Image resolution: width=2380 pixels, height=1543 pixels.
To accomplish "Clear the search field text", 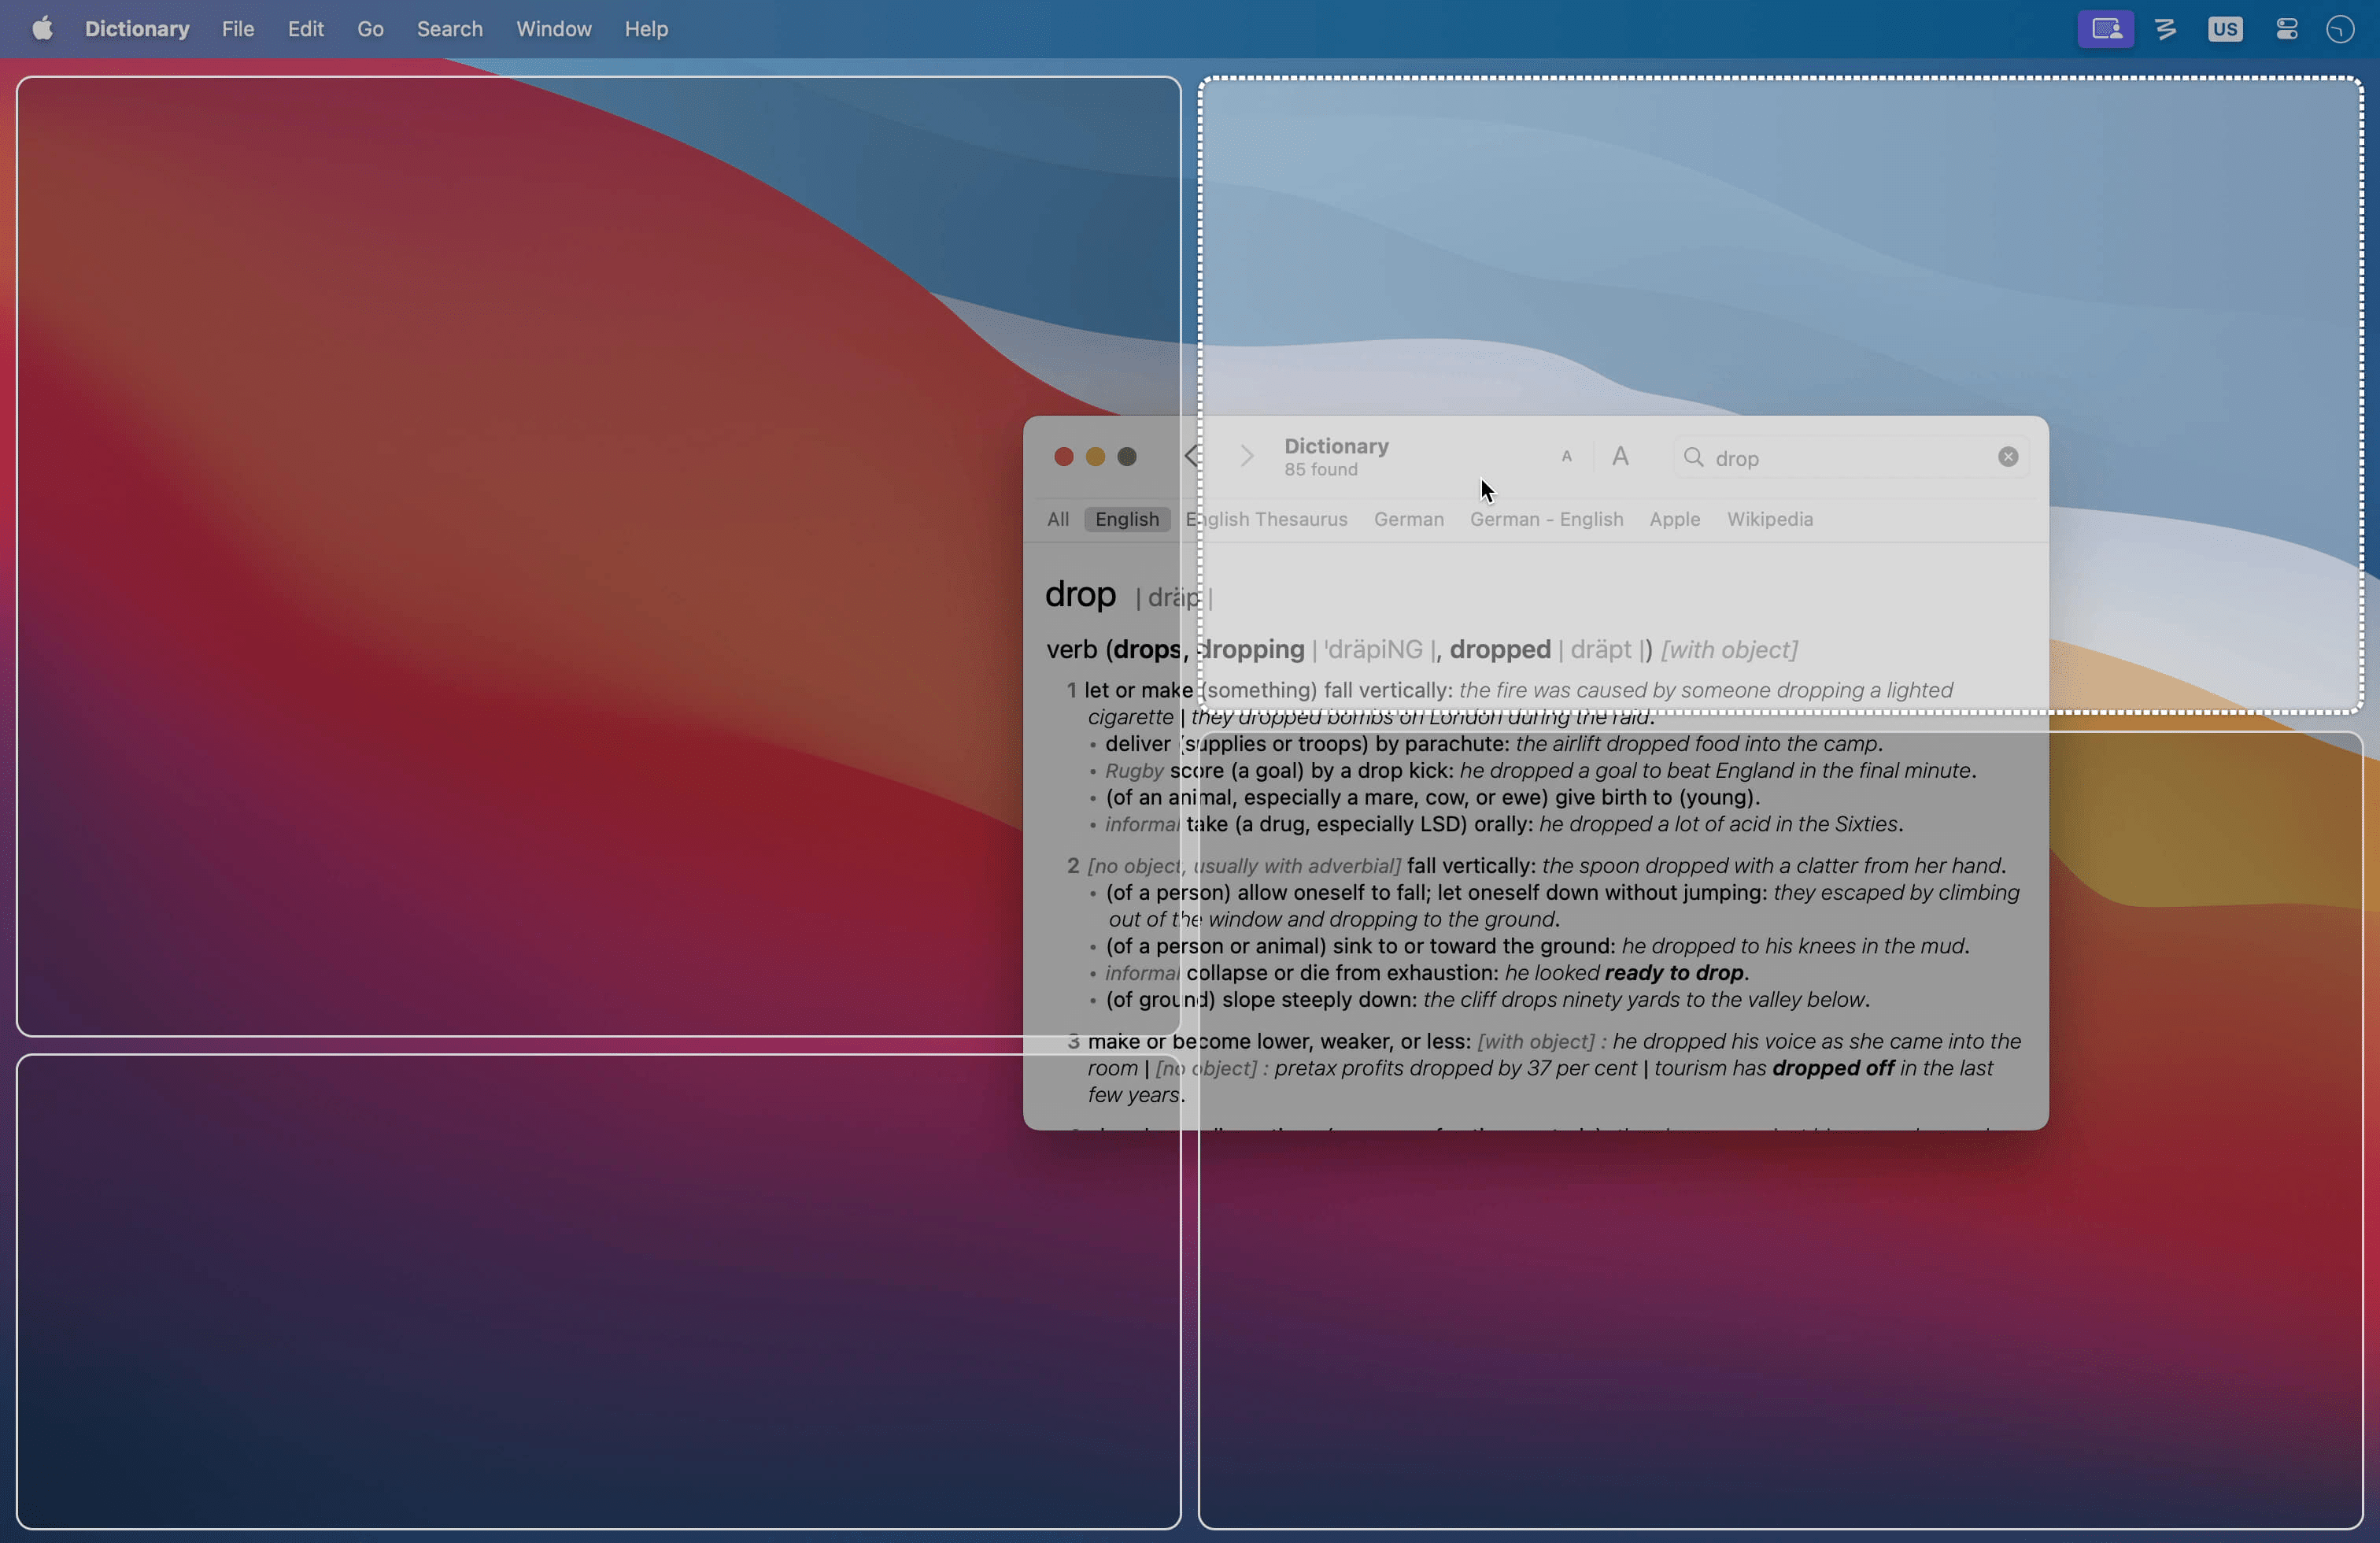I will tap(2008, 457).
